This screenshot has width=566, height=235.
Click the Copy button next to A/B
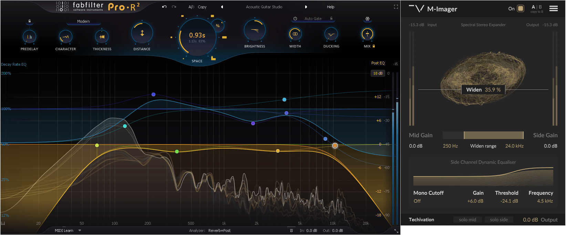pos(202,7)
